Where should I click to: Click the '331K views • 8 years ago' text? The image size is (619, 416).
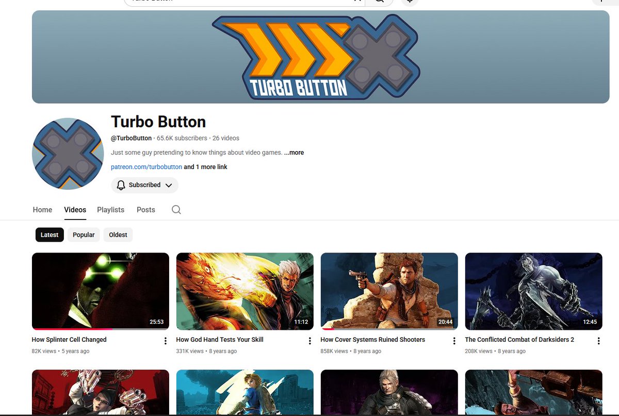[x=206, y=351]
